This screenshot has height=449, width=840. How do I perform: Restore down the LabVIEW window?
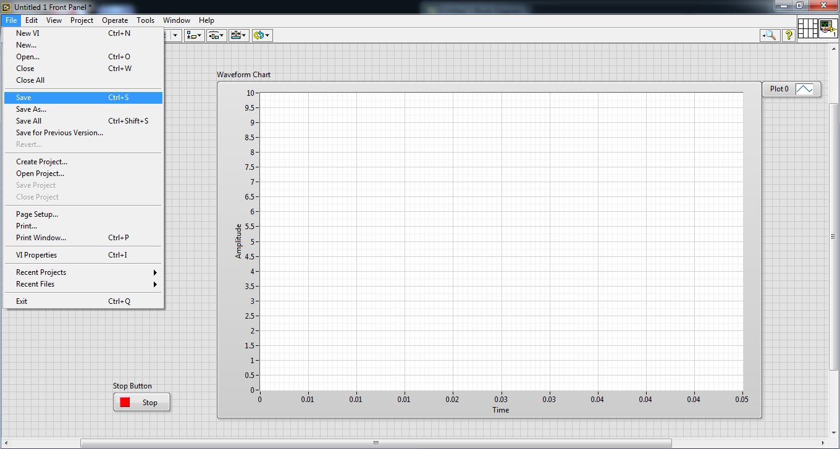pos(799,5)
